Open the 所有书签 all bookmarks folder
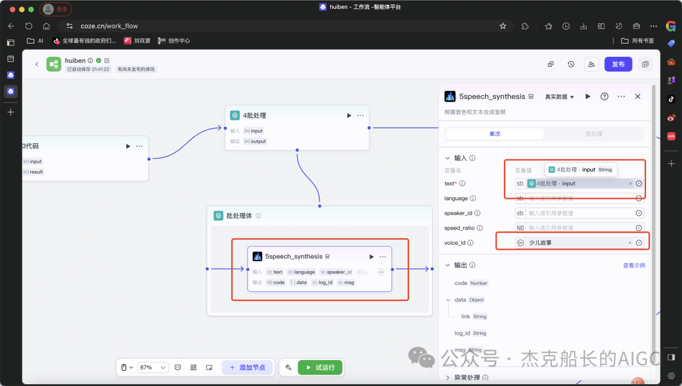 click(x=638, y=41)
